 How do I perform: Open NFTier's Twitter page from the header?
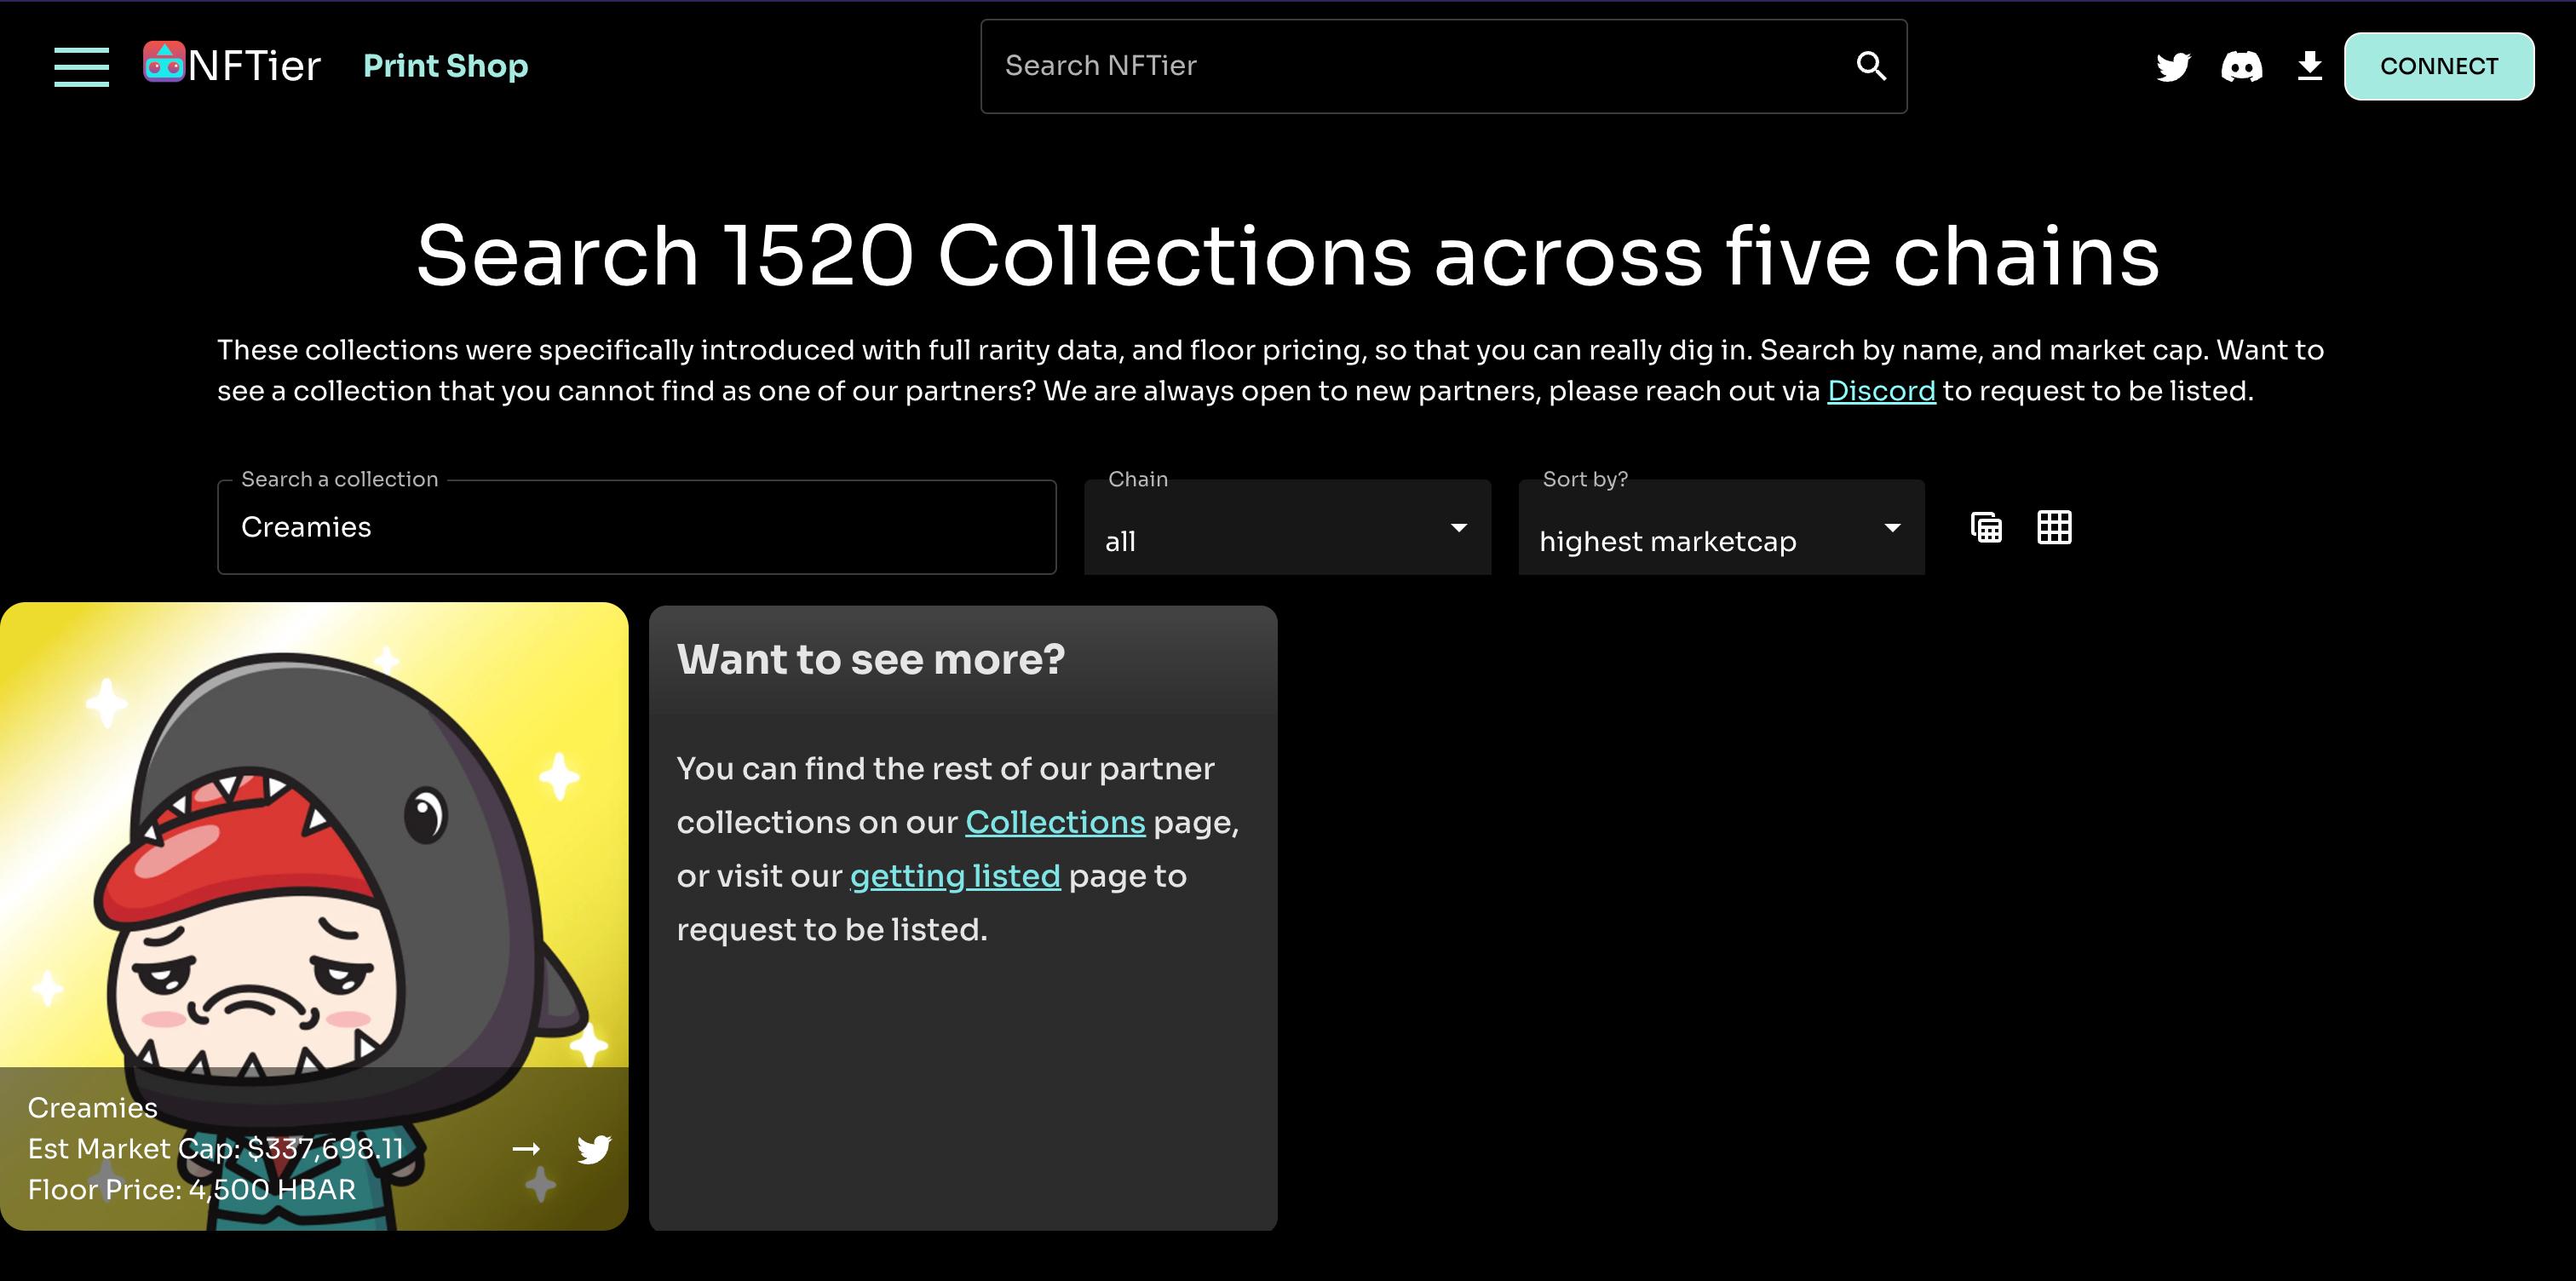(x=2172, y=66)
